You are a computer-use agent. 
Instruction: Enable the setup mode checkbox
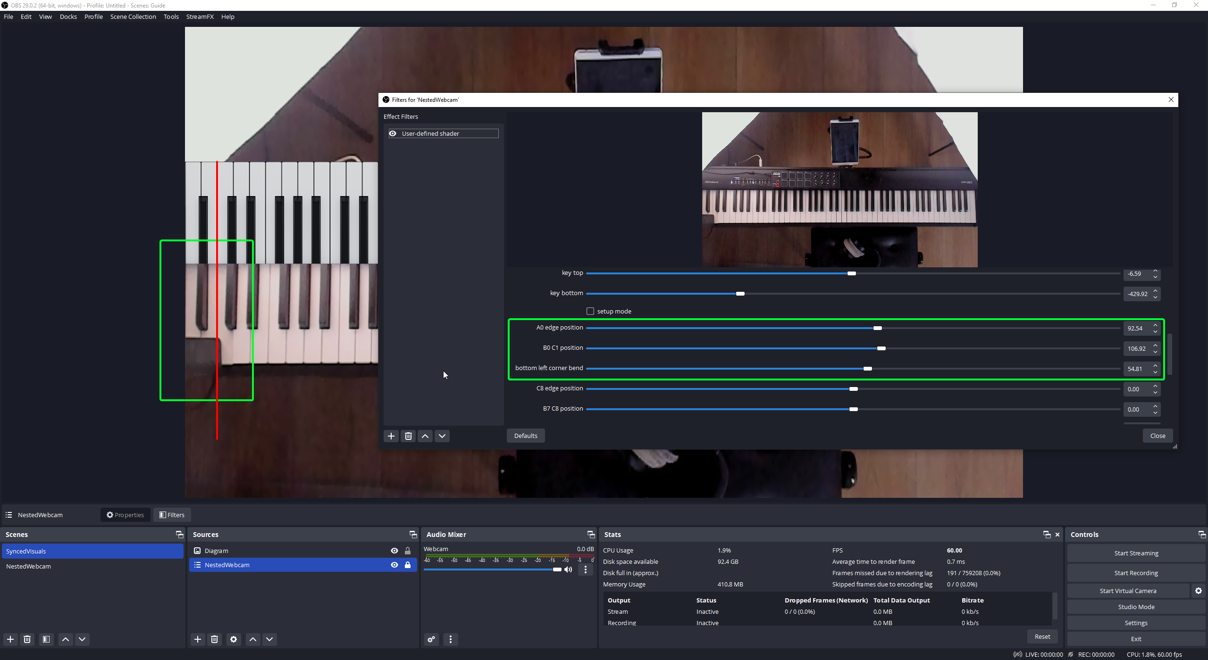point(590,311)
